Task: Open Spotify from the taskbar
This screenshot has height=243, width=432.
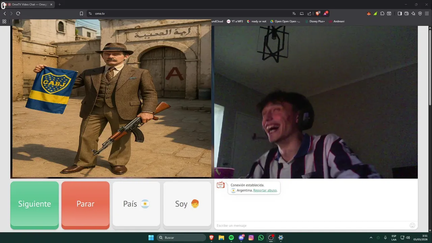Action: point(231,238)
